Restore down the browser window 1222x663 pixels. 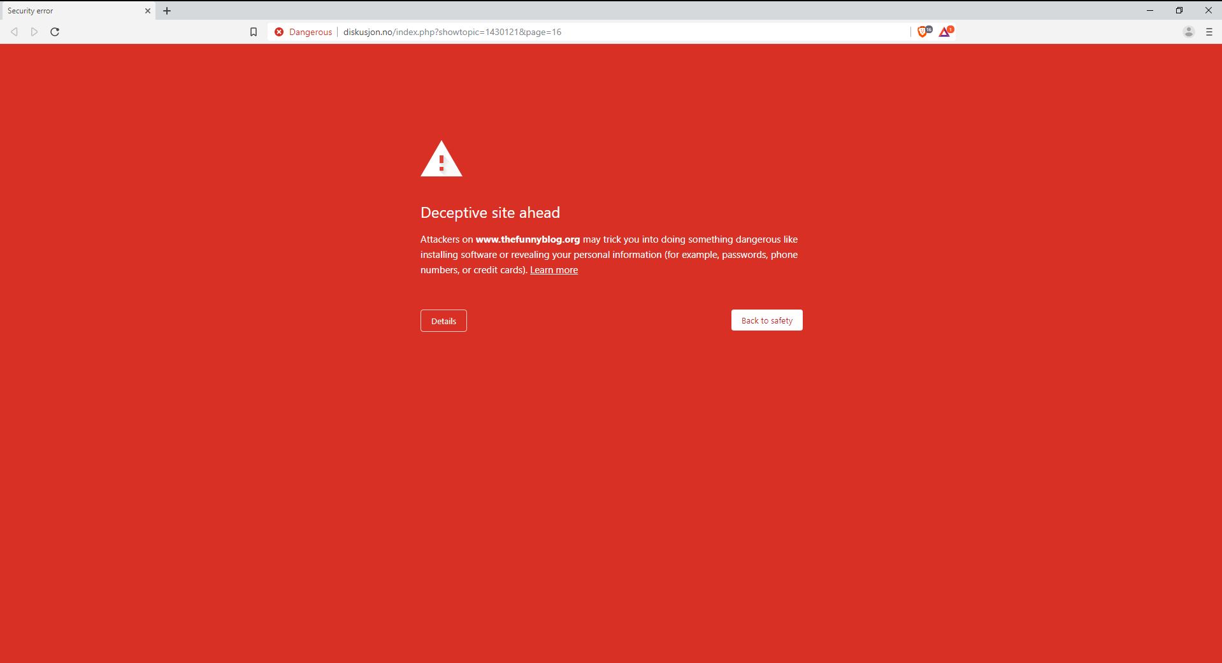point(1179,10)
